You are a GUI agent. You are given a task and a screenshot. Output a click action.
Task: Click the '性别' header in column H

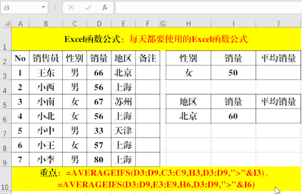[x=189, y=58]
